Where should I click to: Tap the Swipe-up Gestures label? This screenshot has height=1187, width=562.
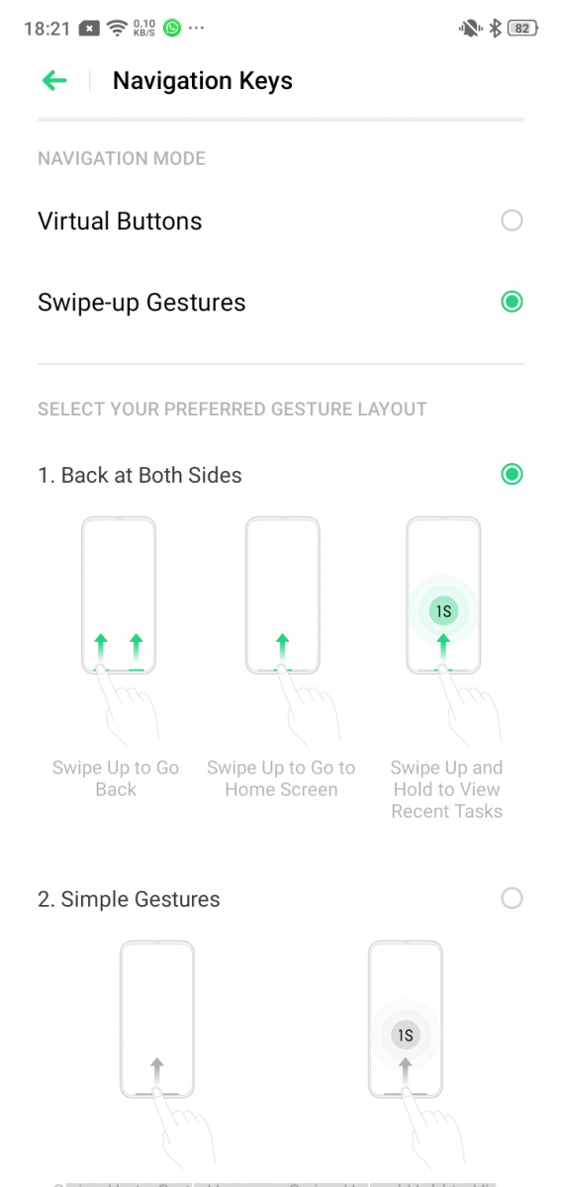coord(141,303)
